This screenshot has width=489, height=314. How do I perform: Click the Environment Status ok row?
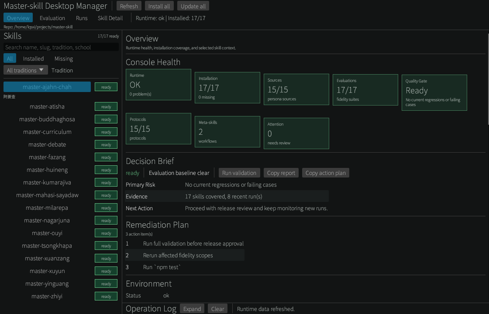click(148, 295)
